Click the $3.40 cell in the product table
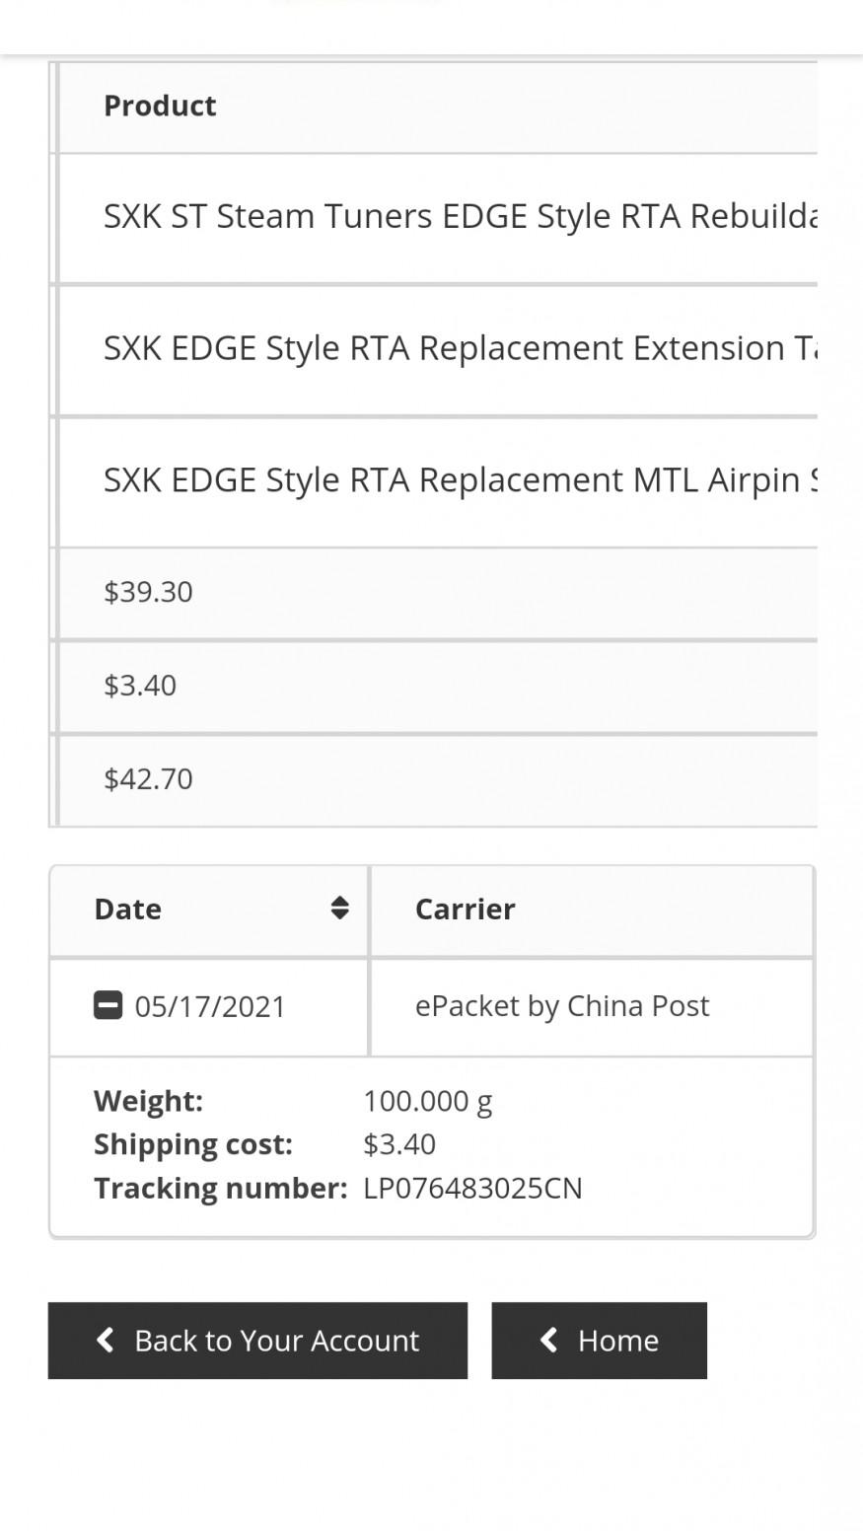863x1531 pixels. point(140,686)
